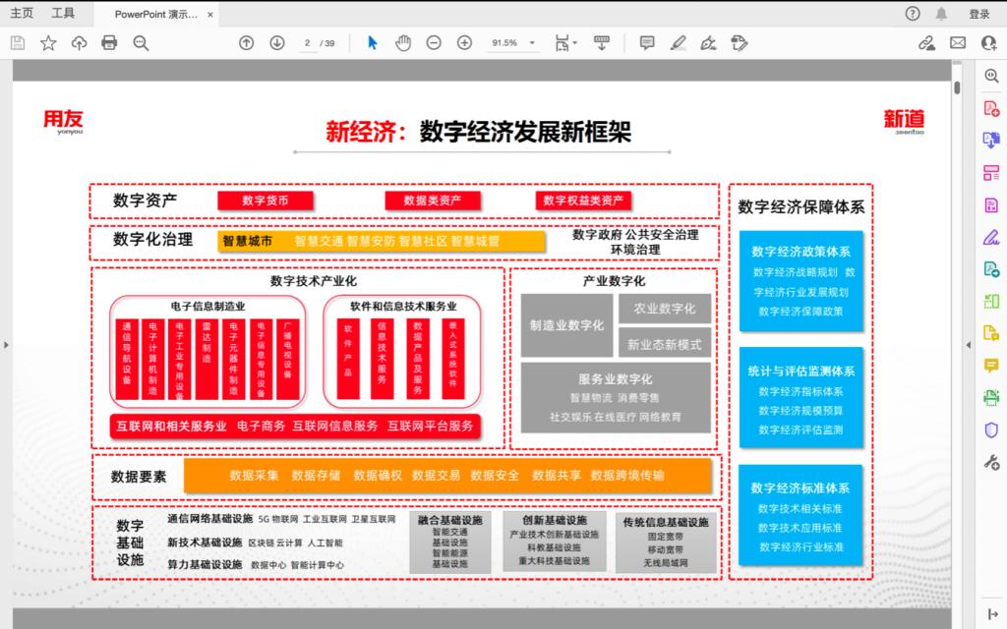Screen dimensions: 1007x629
Task: Open the zoom level 91.5% dropdown
Action: pos(514,42)
